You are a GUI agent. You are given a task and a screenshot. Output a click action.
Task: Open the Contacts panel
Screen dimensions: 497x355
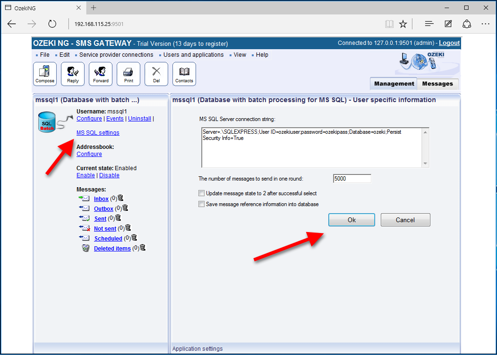[184, 74]
